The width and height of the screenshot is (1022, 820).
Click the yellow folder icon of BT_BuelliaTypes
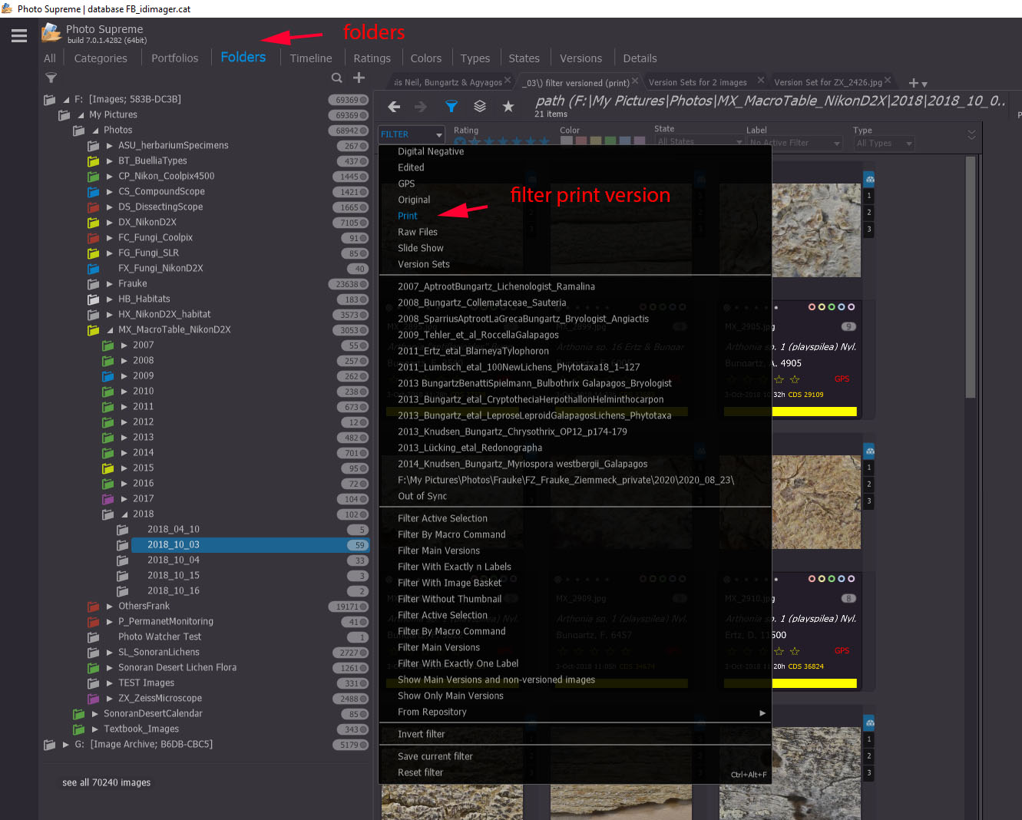pos(94,160)
